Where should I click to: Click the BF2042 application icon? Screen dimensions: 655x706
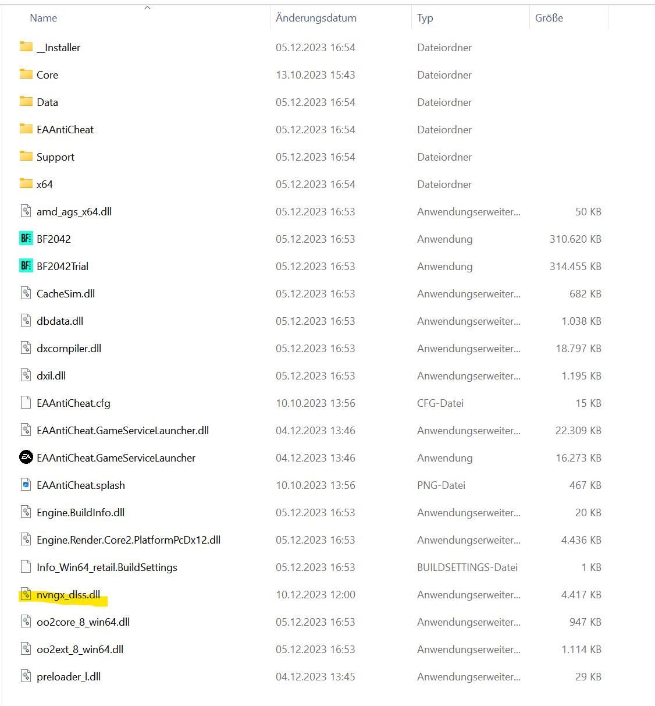pos(26,238)
